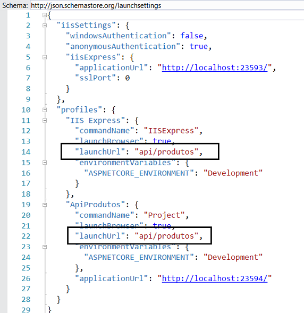Collapse the root object on line 1
This screenshot has height=313, width=304.
click(45, 15)
